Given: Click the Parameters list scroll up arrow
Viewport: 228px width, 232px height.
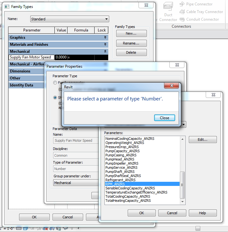Looking at the screenshot, I should pos(182,139).
